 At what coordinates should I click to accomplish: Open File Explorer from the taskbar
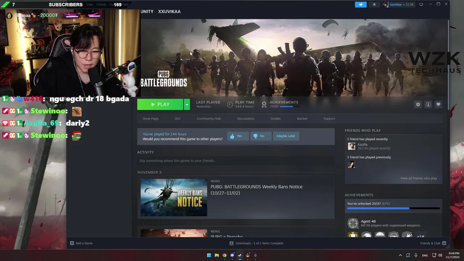pos(217,255)
